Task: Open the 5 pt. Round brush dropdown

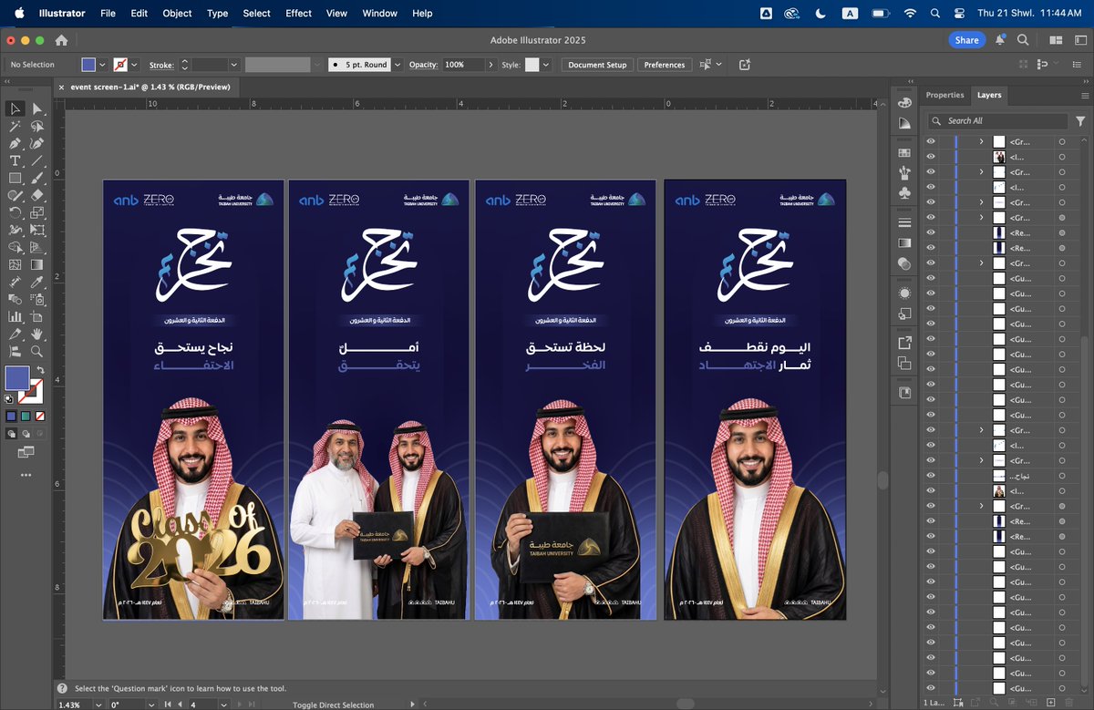Action: 397,65
